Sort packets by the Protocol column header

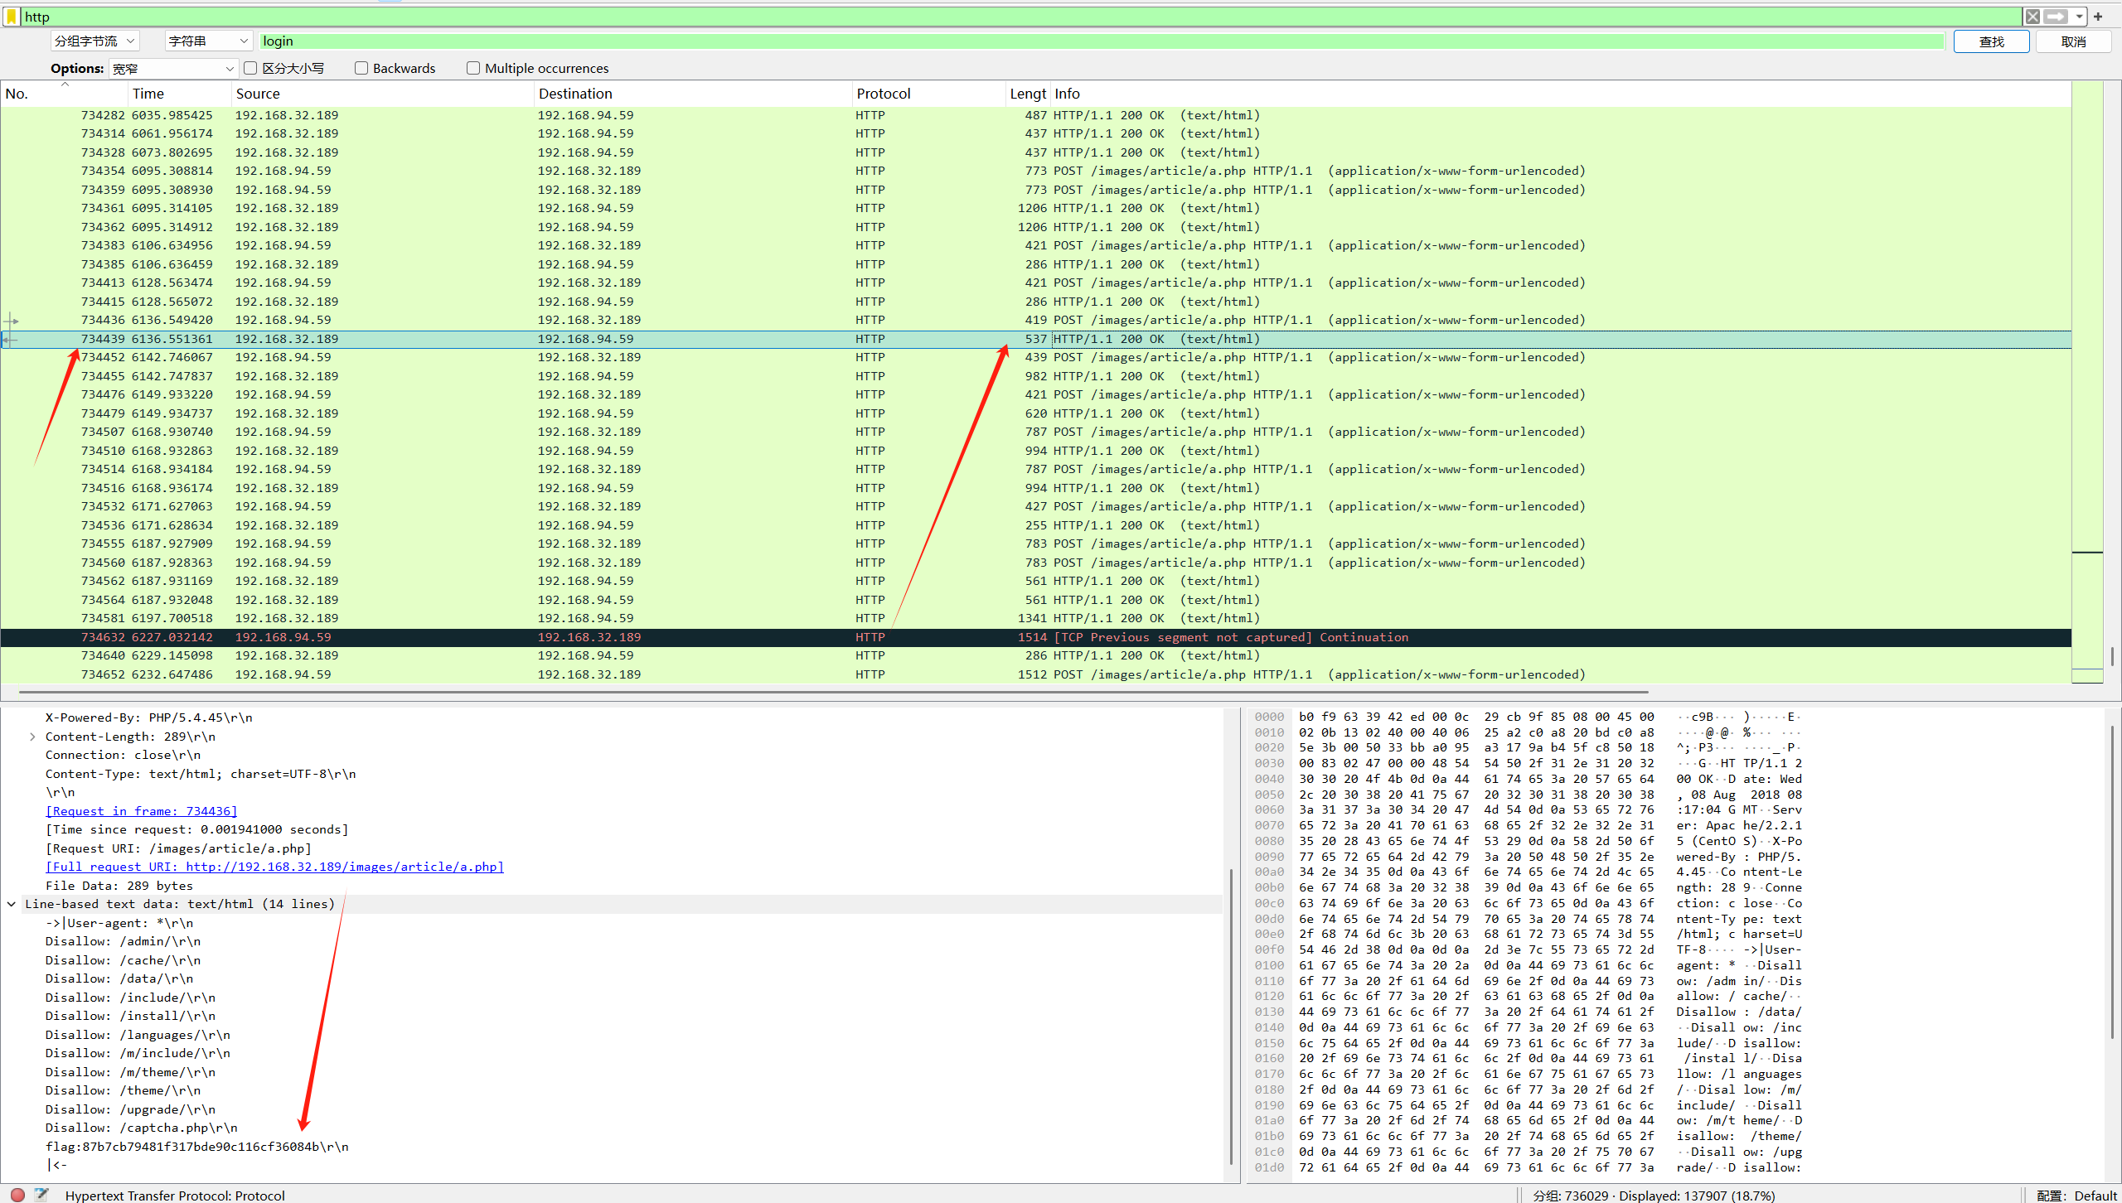(x=883, y=94)
